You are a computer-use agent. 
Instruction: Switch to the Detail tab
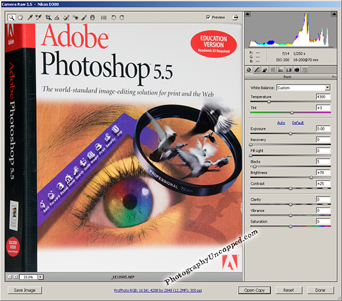click(265, 70)
